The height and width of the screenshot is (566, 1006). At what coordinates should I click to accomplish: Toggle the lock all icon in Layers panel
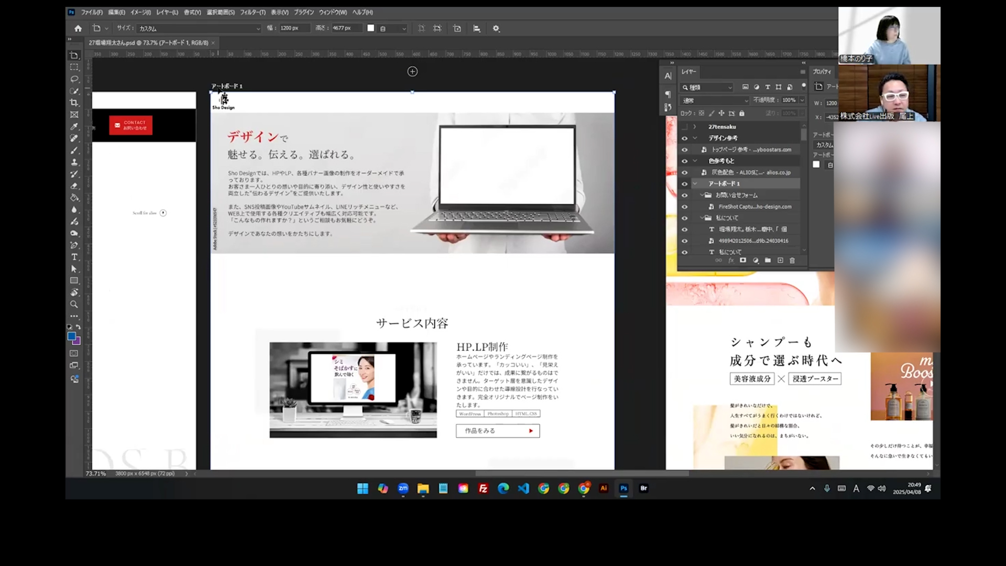click(742, 113)
